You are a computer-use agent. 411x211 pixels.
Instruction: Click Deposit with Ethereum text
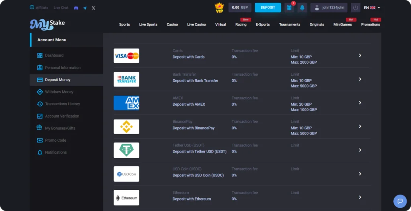pyautogui.click(x=191, y=199)
